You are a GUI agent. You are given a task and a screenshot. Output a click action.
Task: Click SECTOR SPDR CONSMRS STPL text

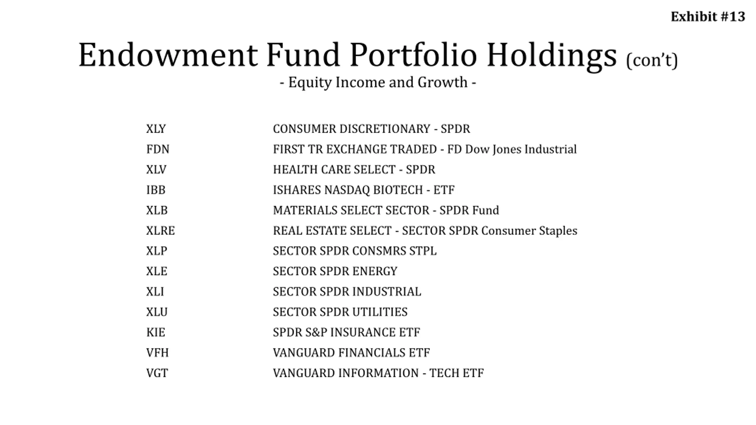click(x=355, y=251)
